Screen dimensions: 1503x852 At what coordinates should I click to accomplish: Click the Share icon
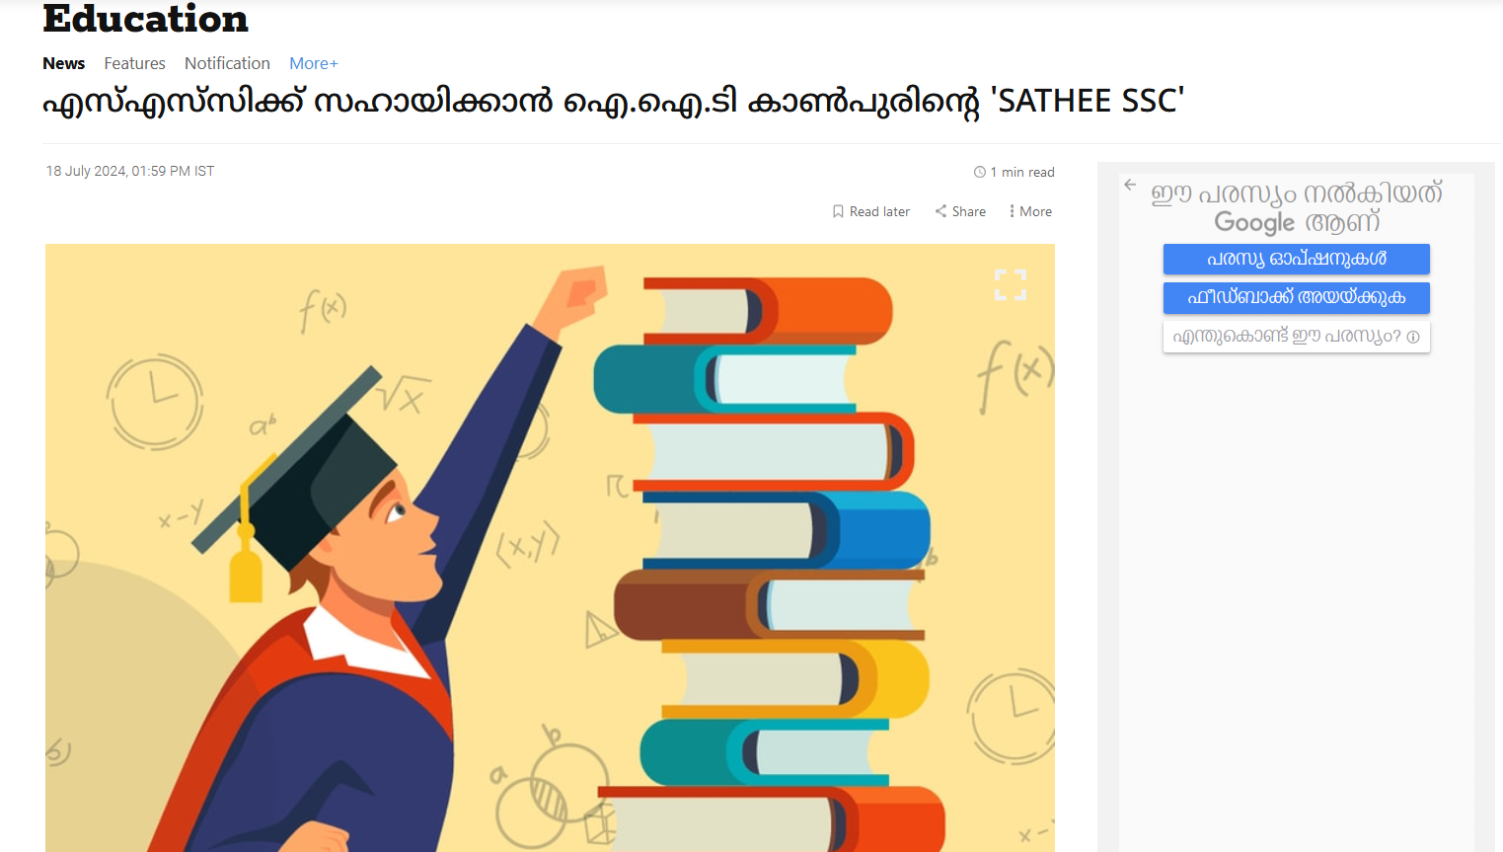coord(940,211)
